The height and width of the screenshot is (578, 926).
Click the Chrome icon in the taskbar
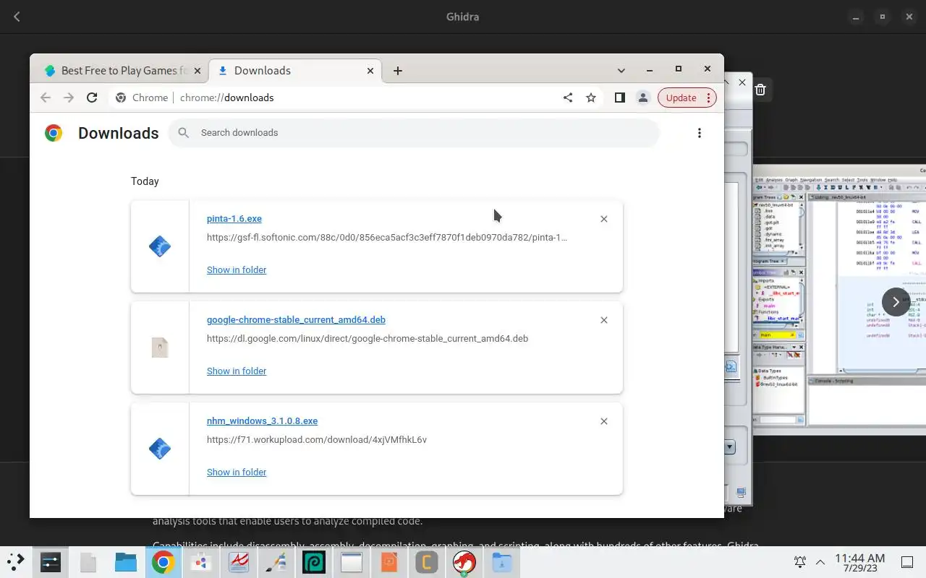point(163,562)
